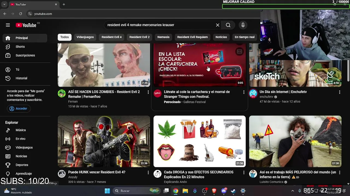The width and height of the screenshot is (350, 196).
Task: Open the Windows Start button
Action: (x=107, y=191)
